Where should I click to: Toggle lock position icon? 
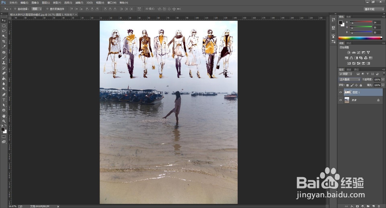click(356, 85)
